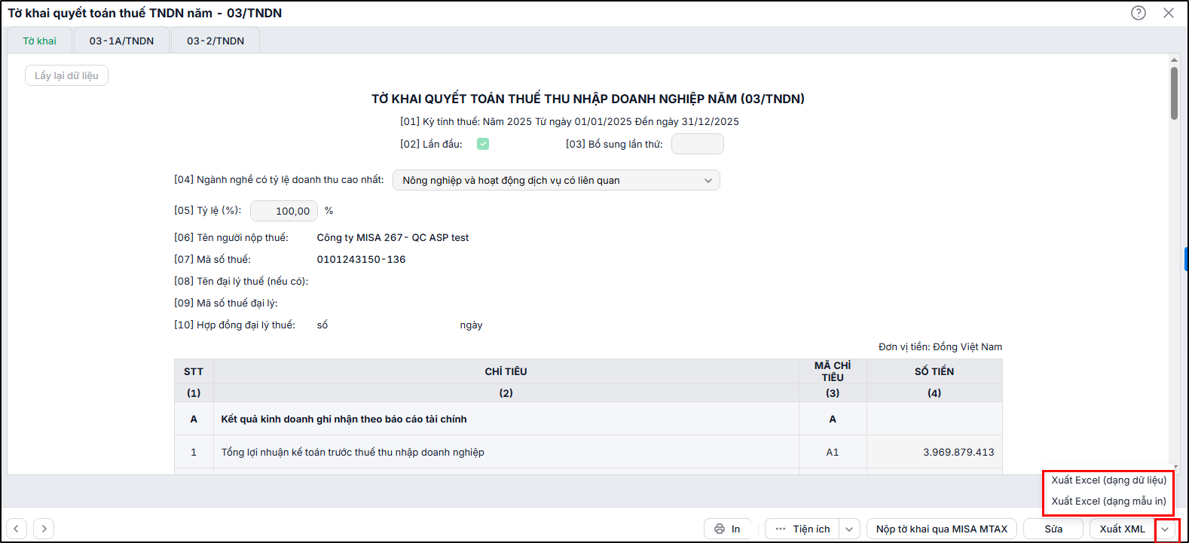The image size is (1189, 543).
Task: Open the Tiện ích utilities button
Action: click(x=802, y=529)
